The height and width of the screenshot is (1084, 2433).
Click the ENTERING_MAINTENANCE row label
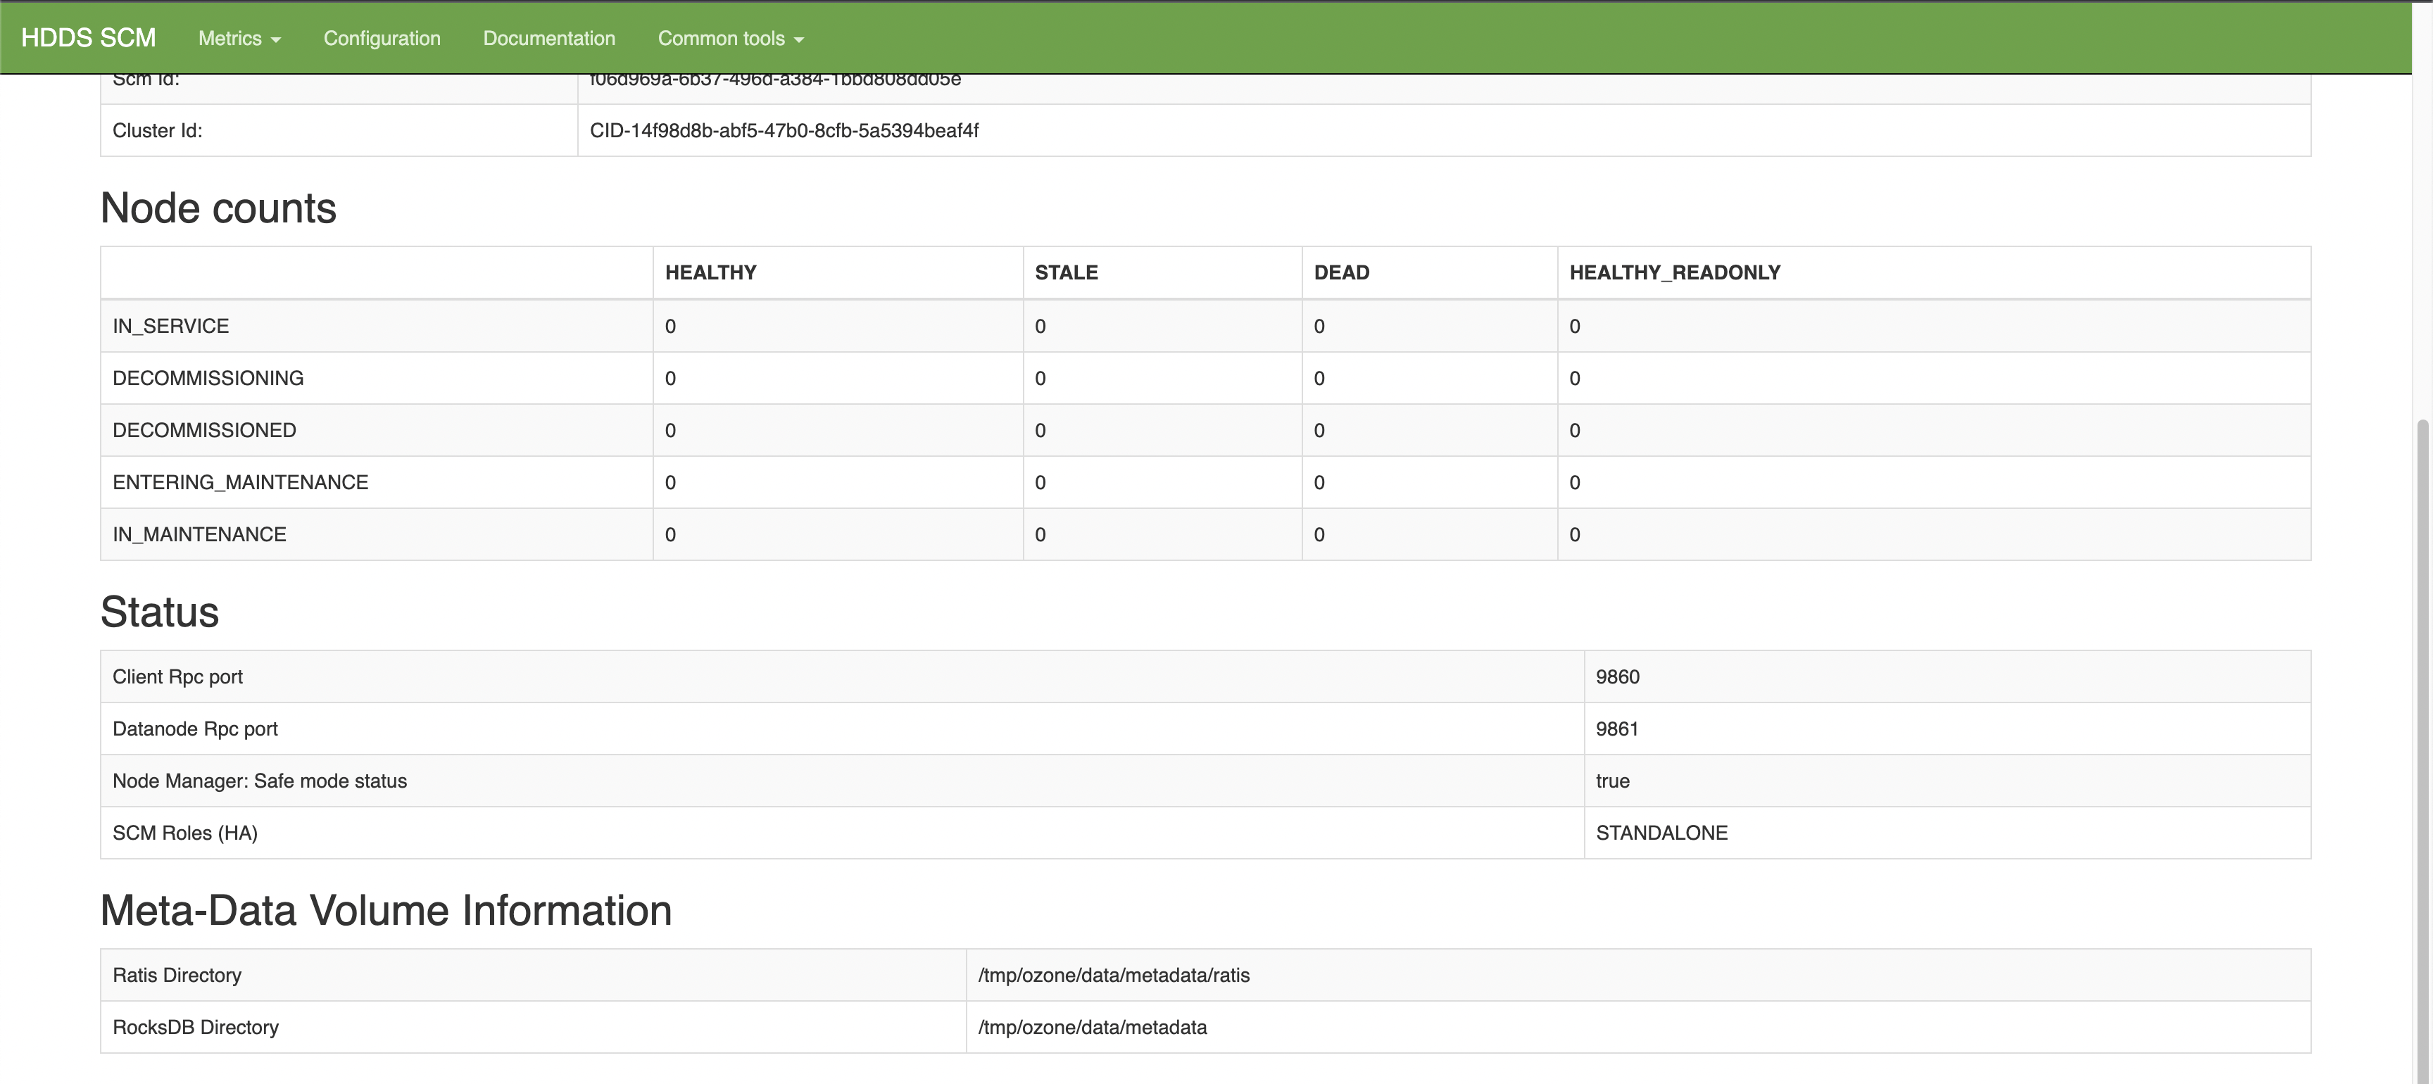pyautogui.click(x=240, y=482)
